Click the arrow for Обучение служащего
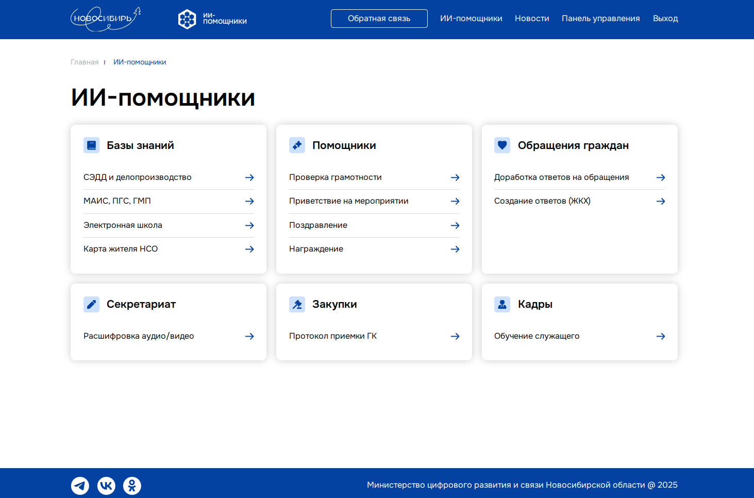Image resolution: width=754 pixels, height=498 pixels. [x=661, y=336]
